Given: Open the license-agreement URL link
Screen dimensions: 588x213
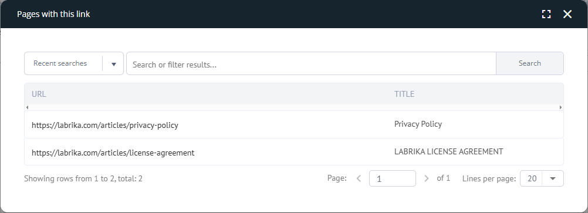Looking at the screenshot, I should (113, 153).
